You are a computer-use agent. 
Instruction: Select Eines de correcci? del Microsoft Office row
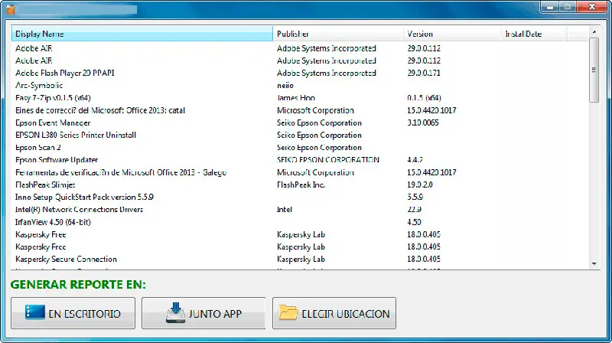(x=300, y=110)
